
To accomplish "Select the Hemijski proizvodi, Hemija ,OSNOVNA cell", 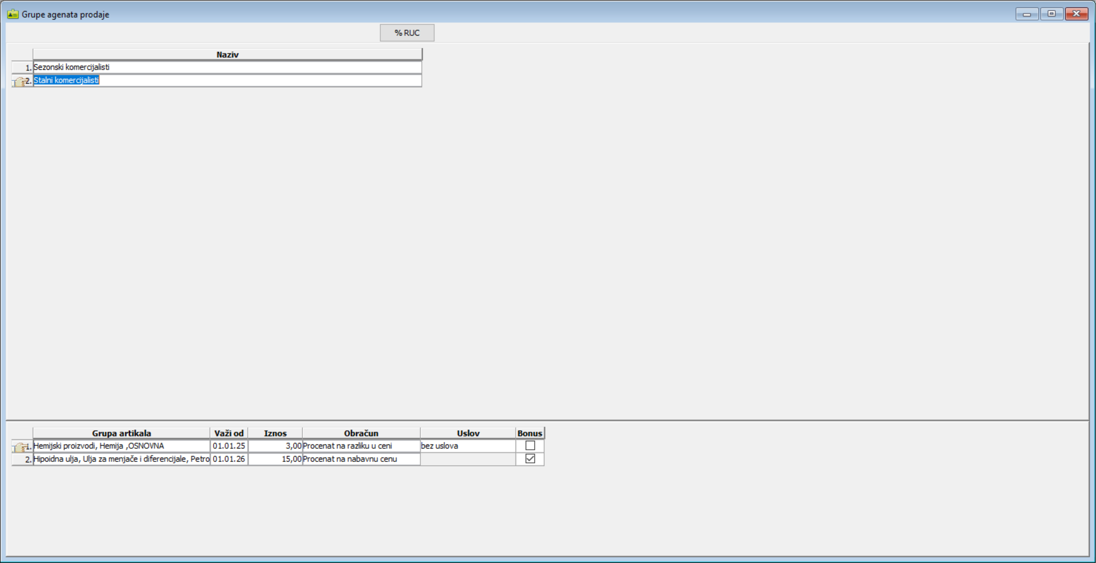I will [121, 446].
